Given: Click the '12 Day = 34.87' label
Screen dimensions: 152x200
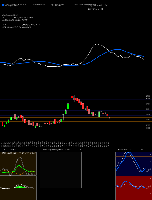Looking at the screenshot, I should pos(12,5).
